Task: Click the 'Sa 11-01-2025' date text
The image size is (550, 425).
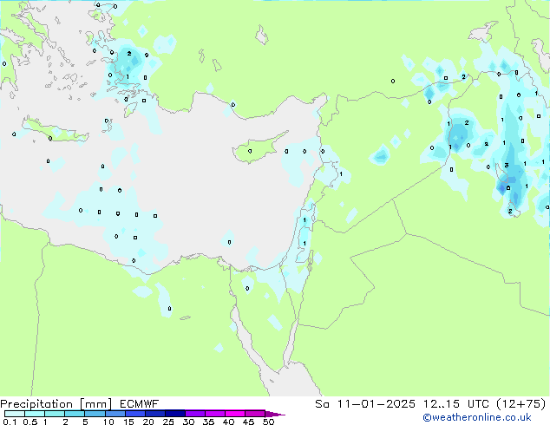Action: click(x=365, y=404)
